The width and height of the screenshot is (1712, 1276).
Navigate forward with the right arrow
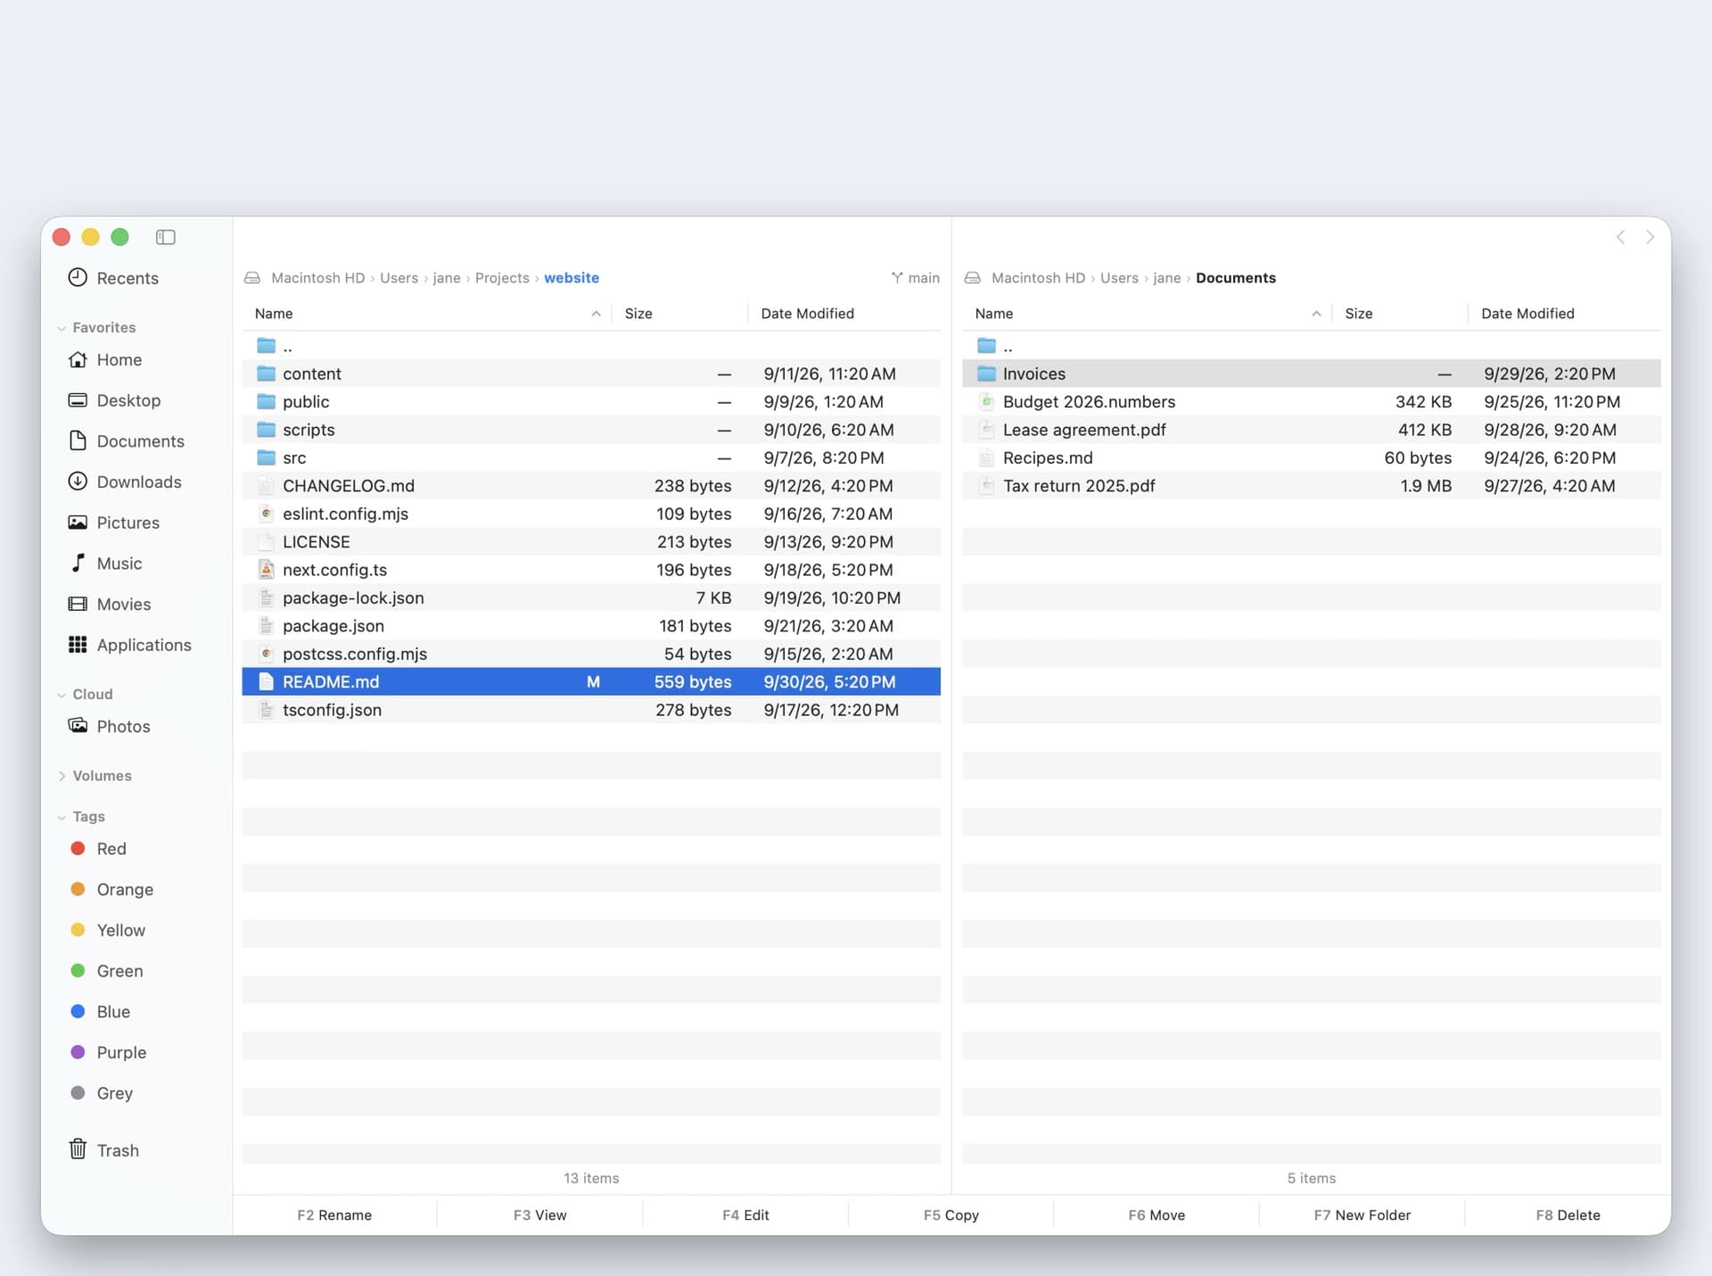point(1650,237)
